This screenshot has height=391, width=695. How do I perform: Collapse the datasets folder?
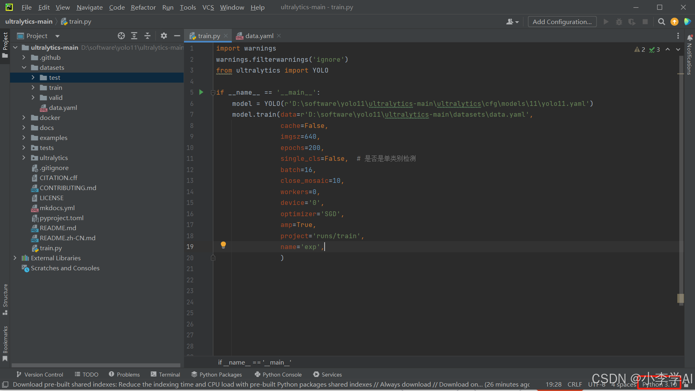click(x=24, y=67)
